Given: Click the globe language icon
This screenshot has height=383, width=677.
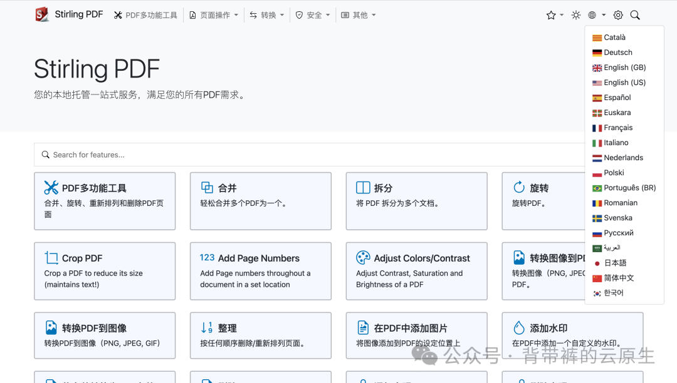Looking at the screenshot, I should click(x=592, y=15).
